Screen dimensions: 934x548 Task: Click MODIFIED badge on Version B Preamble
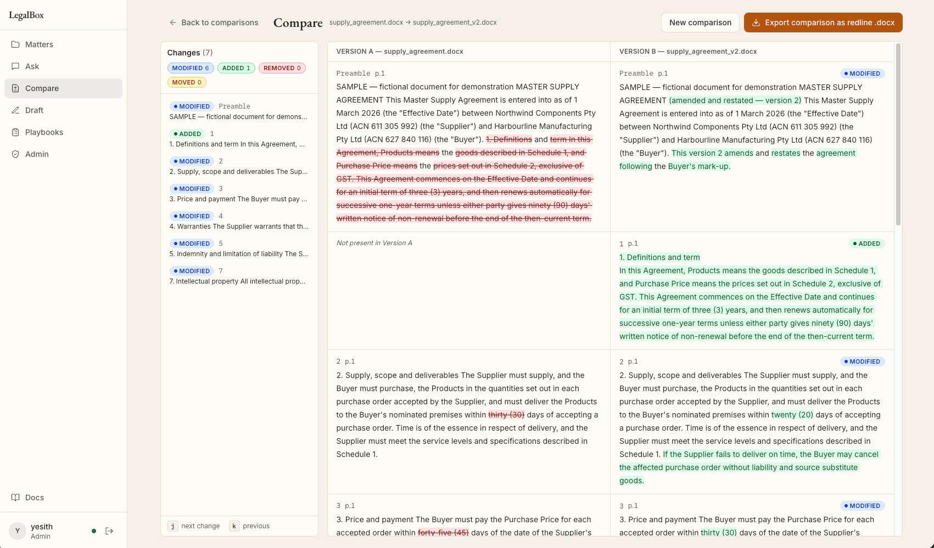(x=862, y=74)
